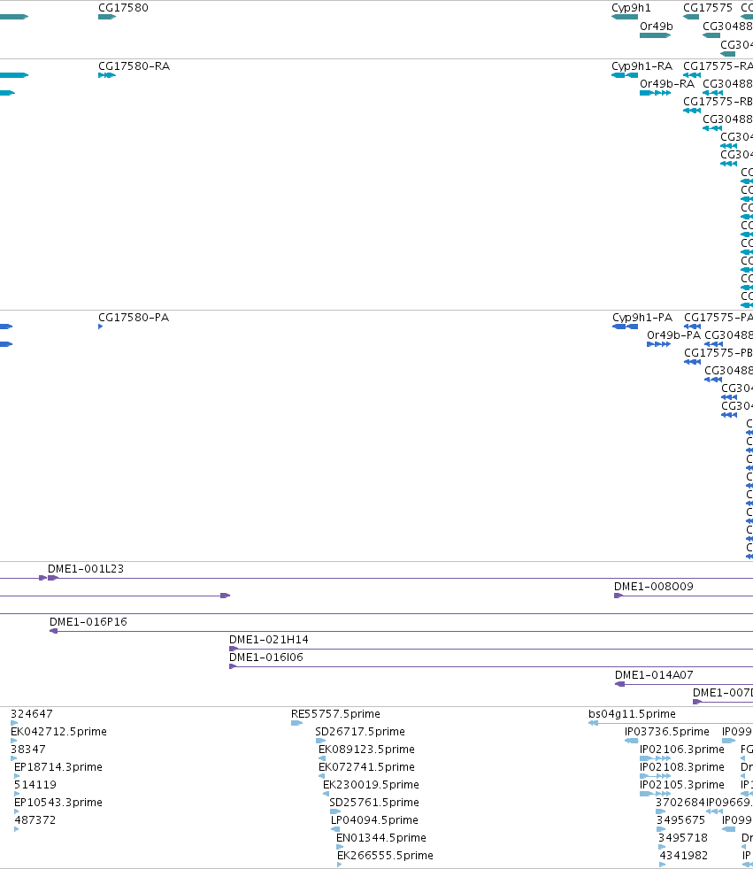Screen dimensions: 753x869
Task: Select EST label 4341982
Action: [684, 856]
